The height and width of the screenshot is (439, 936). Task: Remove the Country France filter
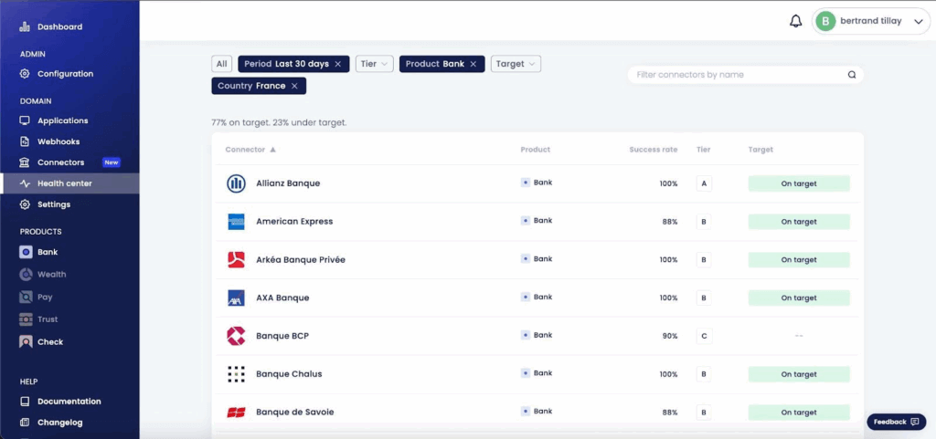[294, 86]
